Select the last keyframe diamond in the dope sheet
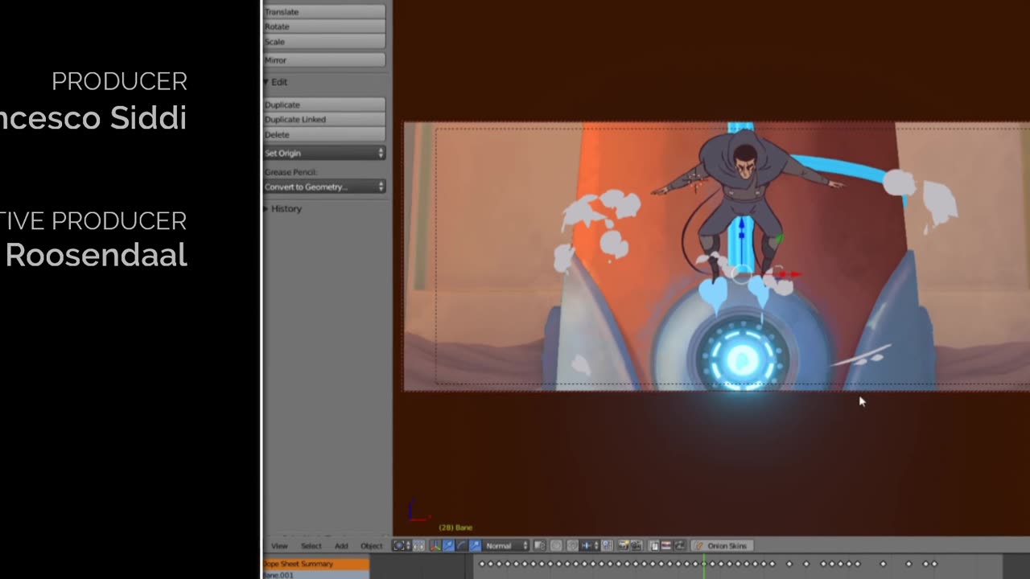 coord(934,564)
